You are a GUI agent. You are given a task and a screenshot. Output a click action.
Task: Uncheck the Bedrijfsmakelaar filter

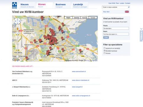(x=105, y=51)
